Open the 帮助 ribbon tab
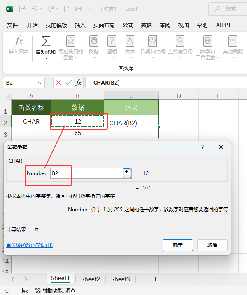This screenshot has height=295, width=247. (x=202, y=25)
